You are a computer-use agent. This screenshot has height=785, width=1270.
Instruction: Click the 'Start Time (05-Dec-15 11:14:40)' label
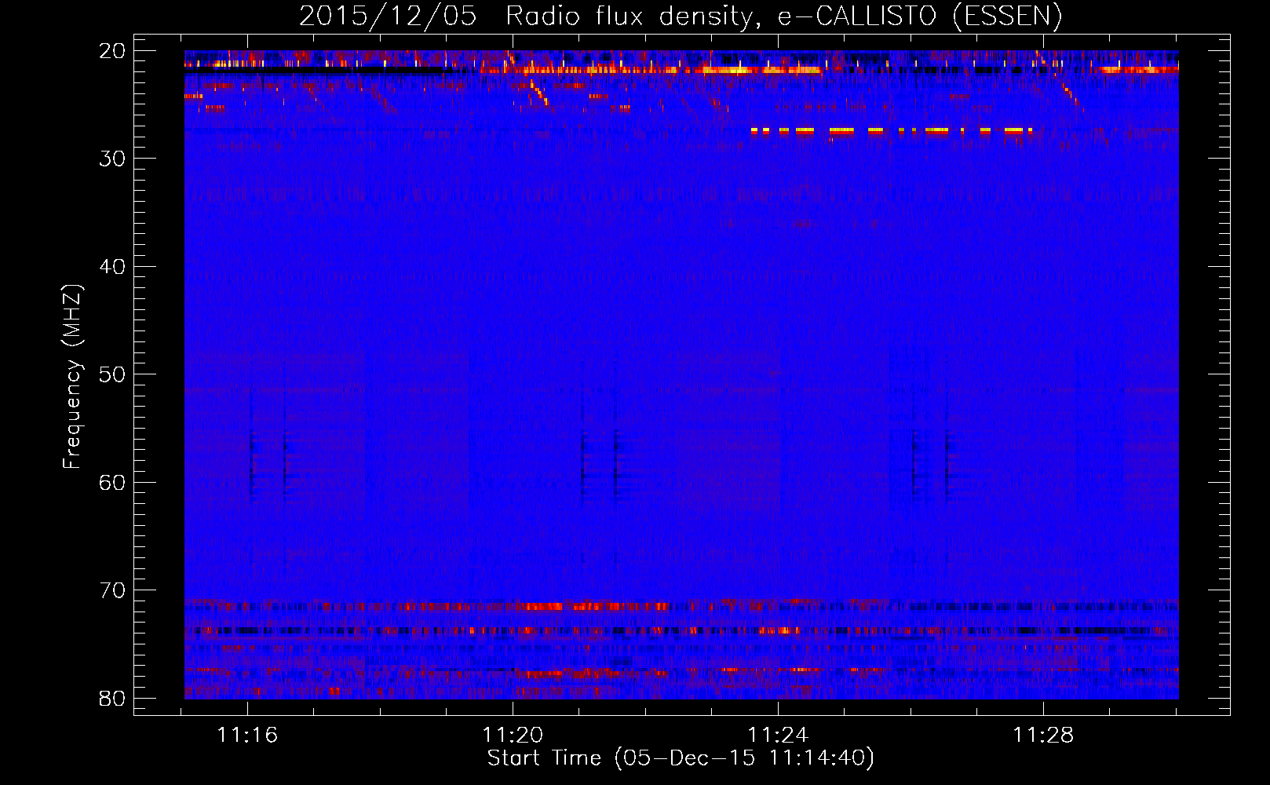(680, 758)
